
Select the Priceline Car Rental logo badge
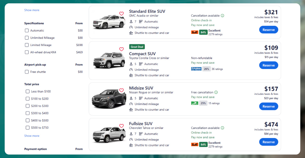[x=196, y=69]
